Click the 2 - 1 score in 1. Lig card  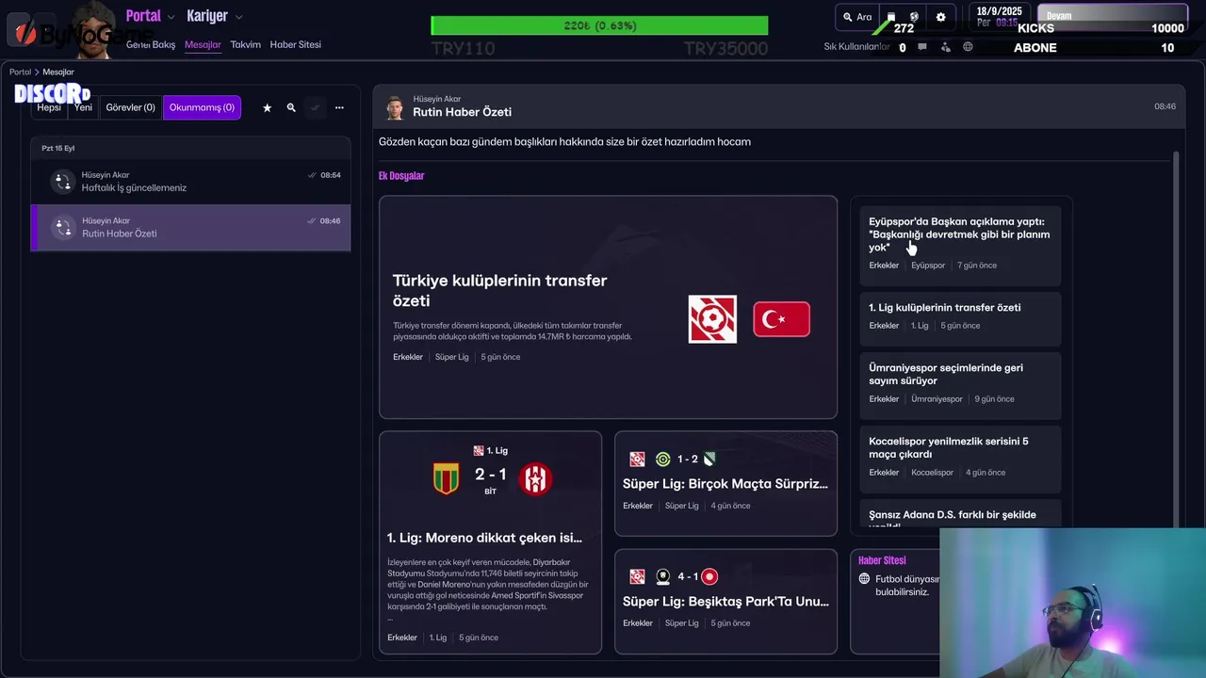[x=490, y=475]
